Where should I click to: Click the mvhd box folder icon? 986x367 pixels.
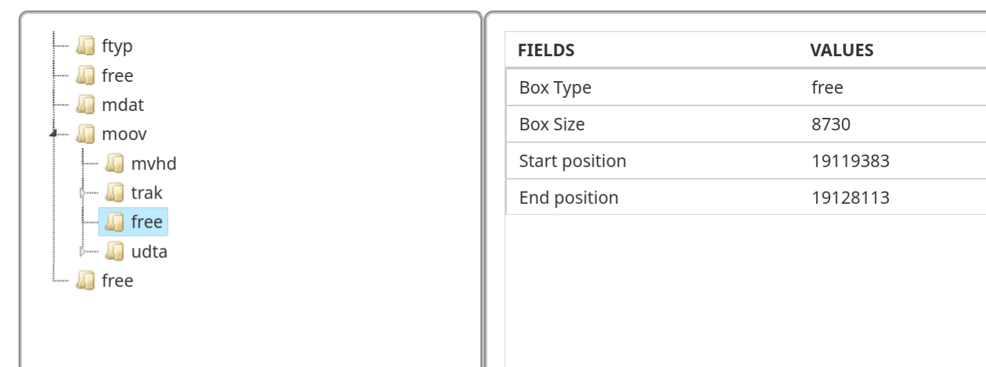tap(114, 164)
